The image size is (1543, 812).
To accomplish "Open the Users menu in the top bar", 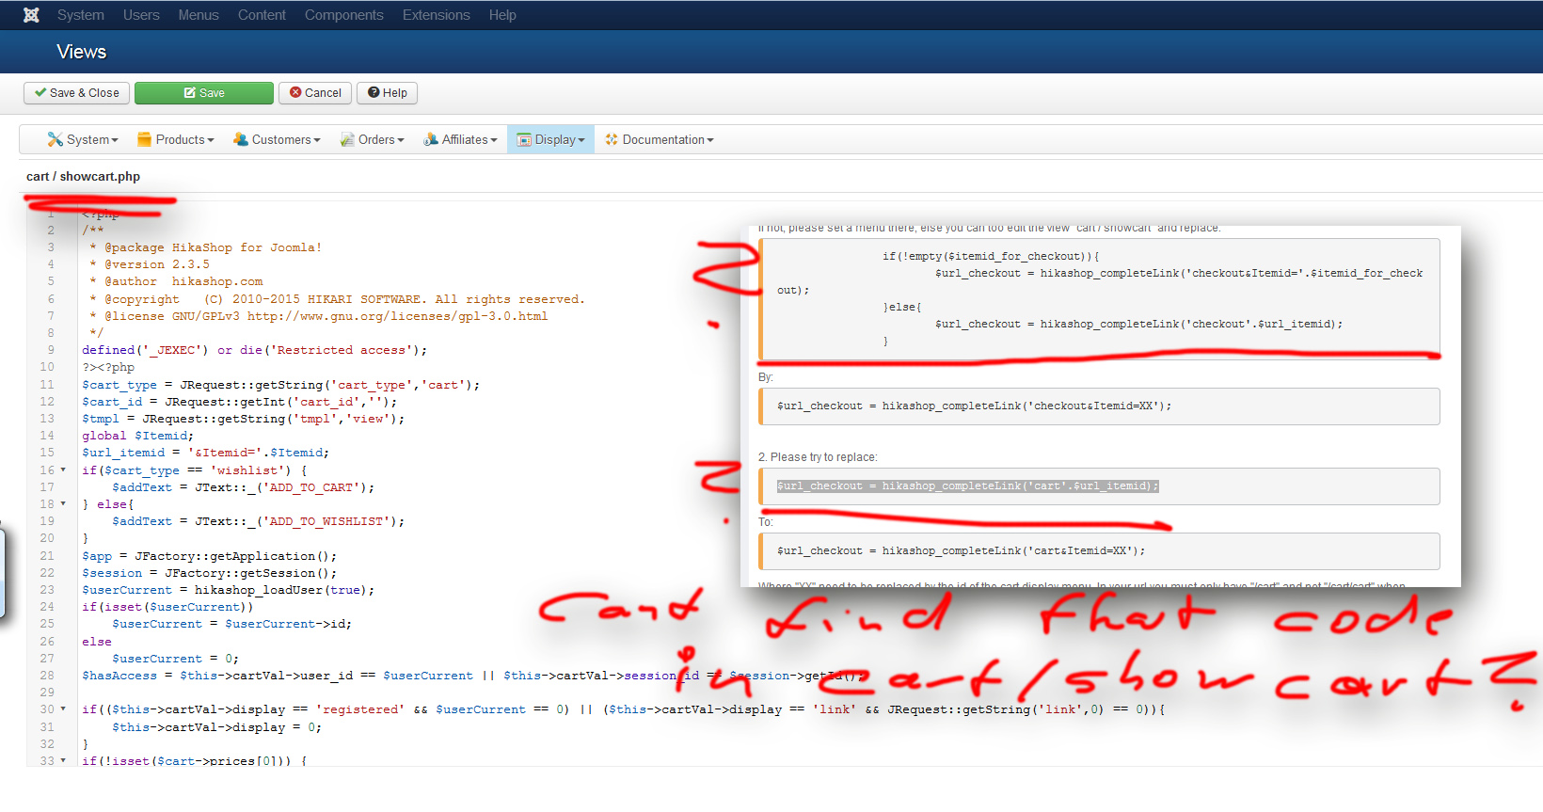I will [x=141, y=15].
